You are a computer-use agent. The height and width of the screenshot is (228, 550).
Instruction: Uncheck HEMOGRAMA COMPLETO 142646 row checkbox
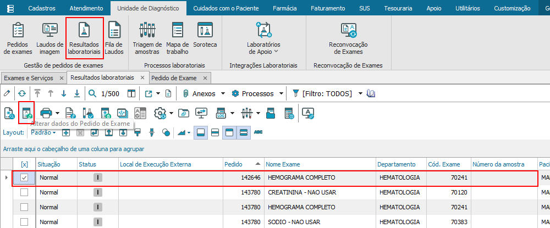[x=24, y=177]
